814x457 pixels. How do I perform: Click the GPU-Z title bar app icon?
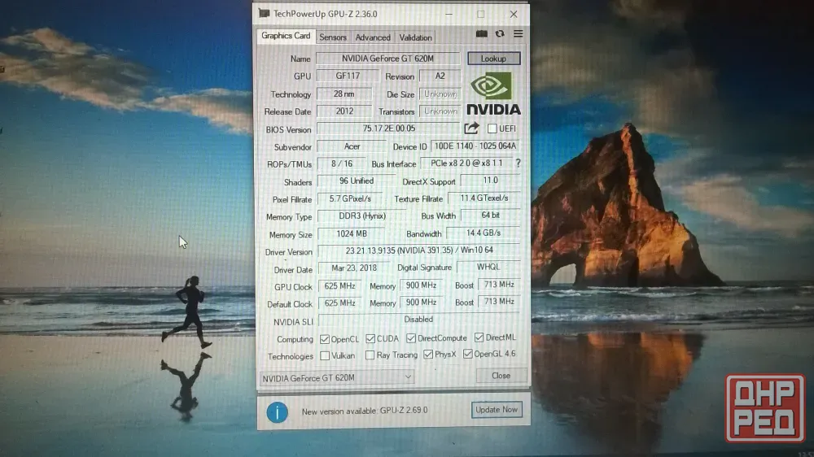click(265, 13)
